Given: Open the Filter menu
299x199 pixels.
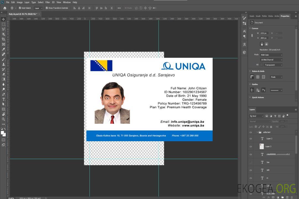Looking at the screenshot, I should (48, 2).
